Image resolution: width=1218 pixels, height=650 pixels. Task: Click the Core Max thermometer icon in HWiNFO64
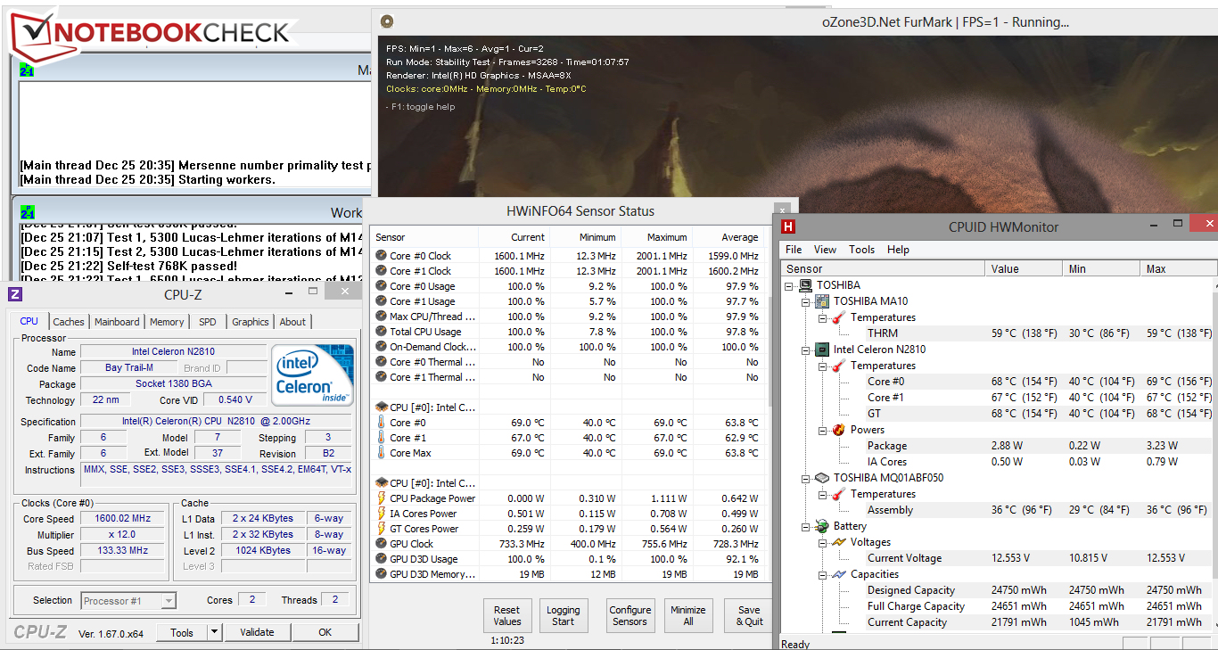[382, 453]
